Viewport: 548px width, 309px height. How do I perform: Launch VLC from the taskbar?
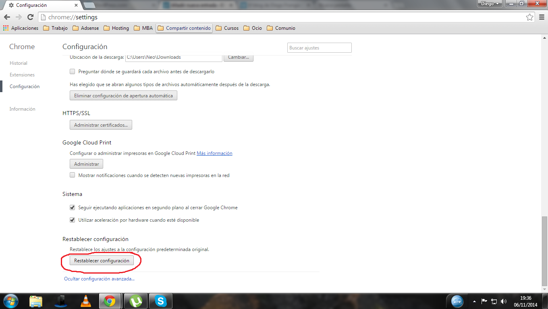pos(85,301)
